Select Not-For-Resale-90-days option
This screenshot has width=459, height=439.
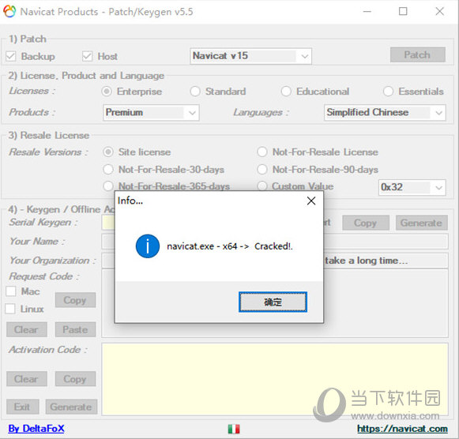[262, 169]
